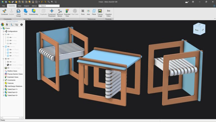Open the Add-on ribbon tab
This screenshot has width=216, height=122.
coord(34,6)
